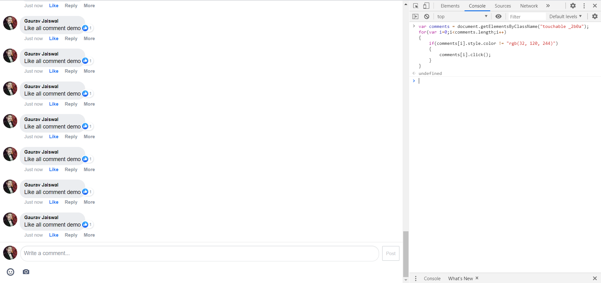Switch to the Elements tab

(x=450, y=6)
